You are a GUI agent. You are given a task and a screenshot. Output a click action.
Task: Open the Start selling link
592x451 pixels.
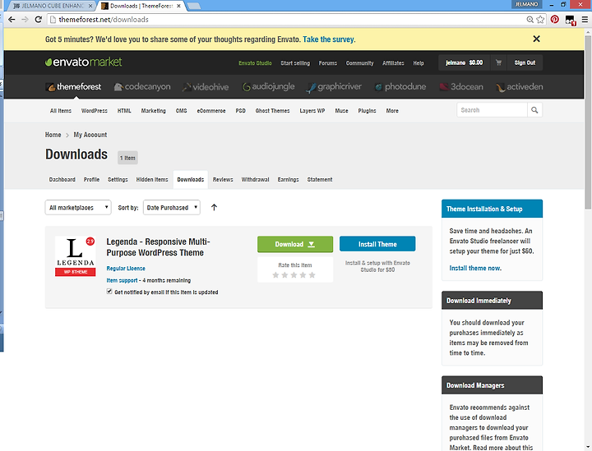[295, 63]
